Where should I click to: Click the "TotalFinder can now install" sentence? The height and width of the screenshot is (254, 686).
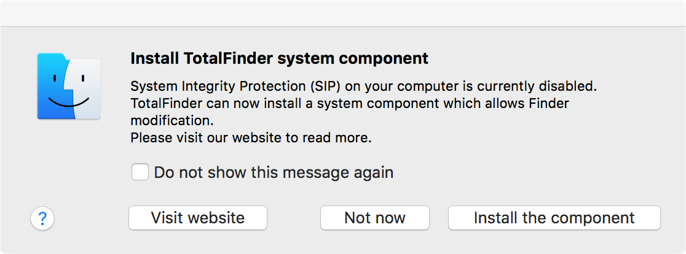tap(350, 103)
